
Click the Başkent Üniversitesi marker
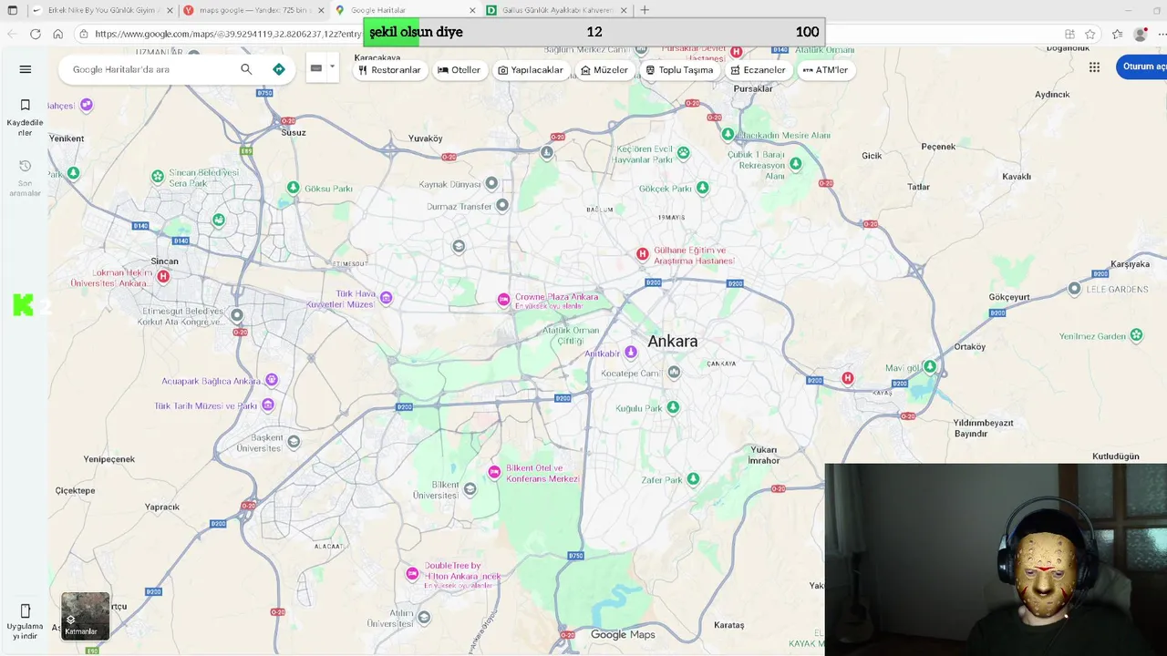click(293, 442)
